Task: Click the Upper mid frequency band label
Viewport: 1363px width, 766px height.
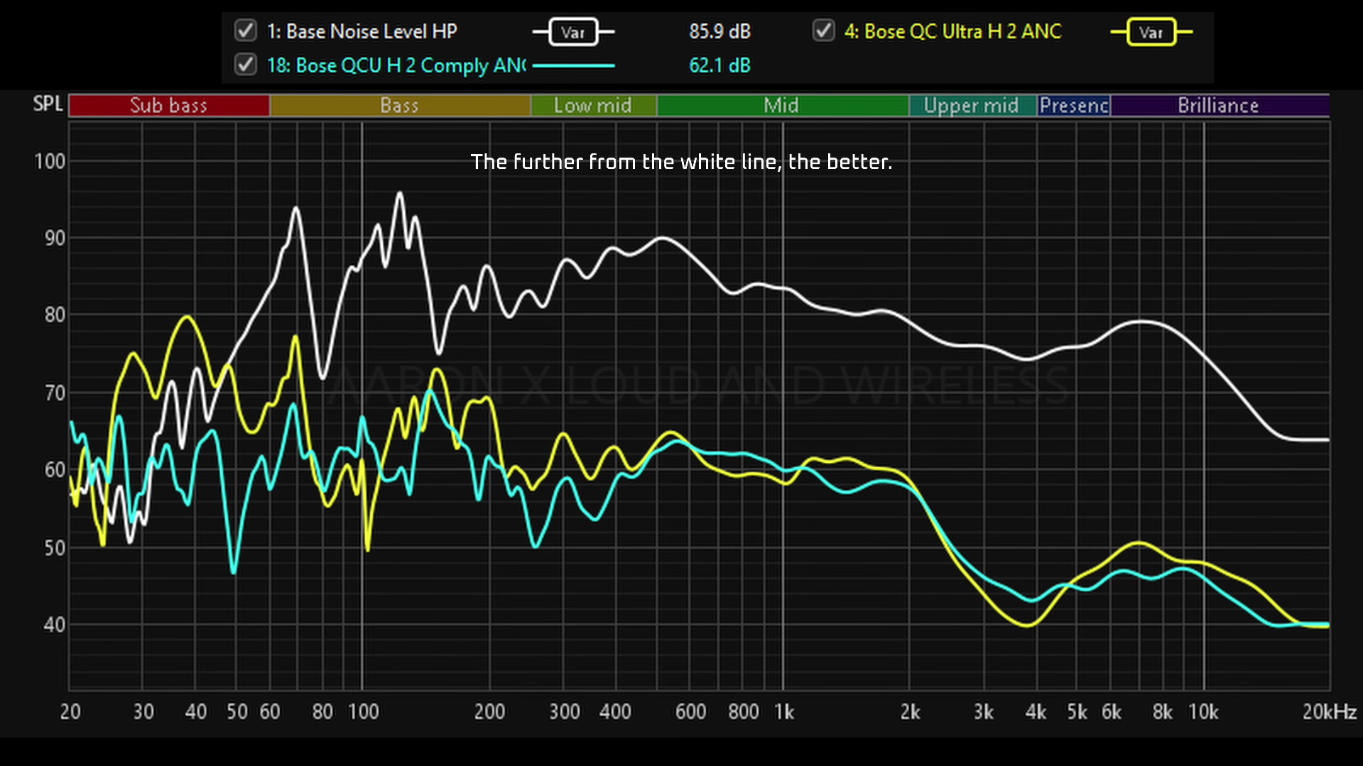Action: point(972,105)
